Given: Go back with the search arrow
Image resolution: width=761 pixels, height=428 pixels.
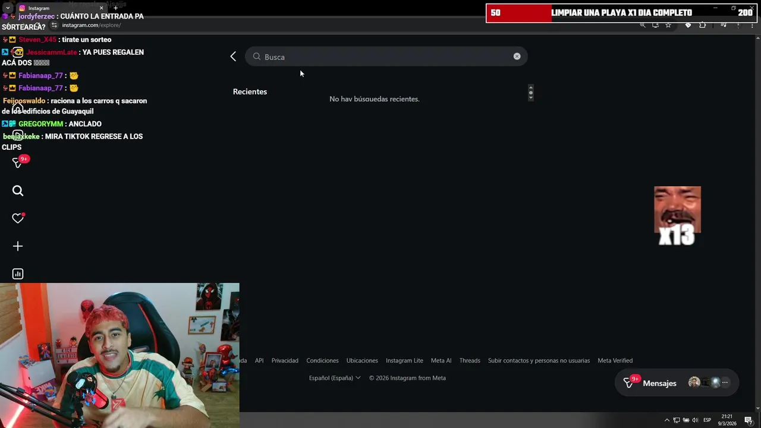Looking at the screenshot, I should [233, 56].
